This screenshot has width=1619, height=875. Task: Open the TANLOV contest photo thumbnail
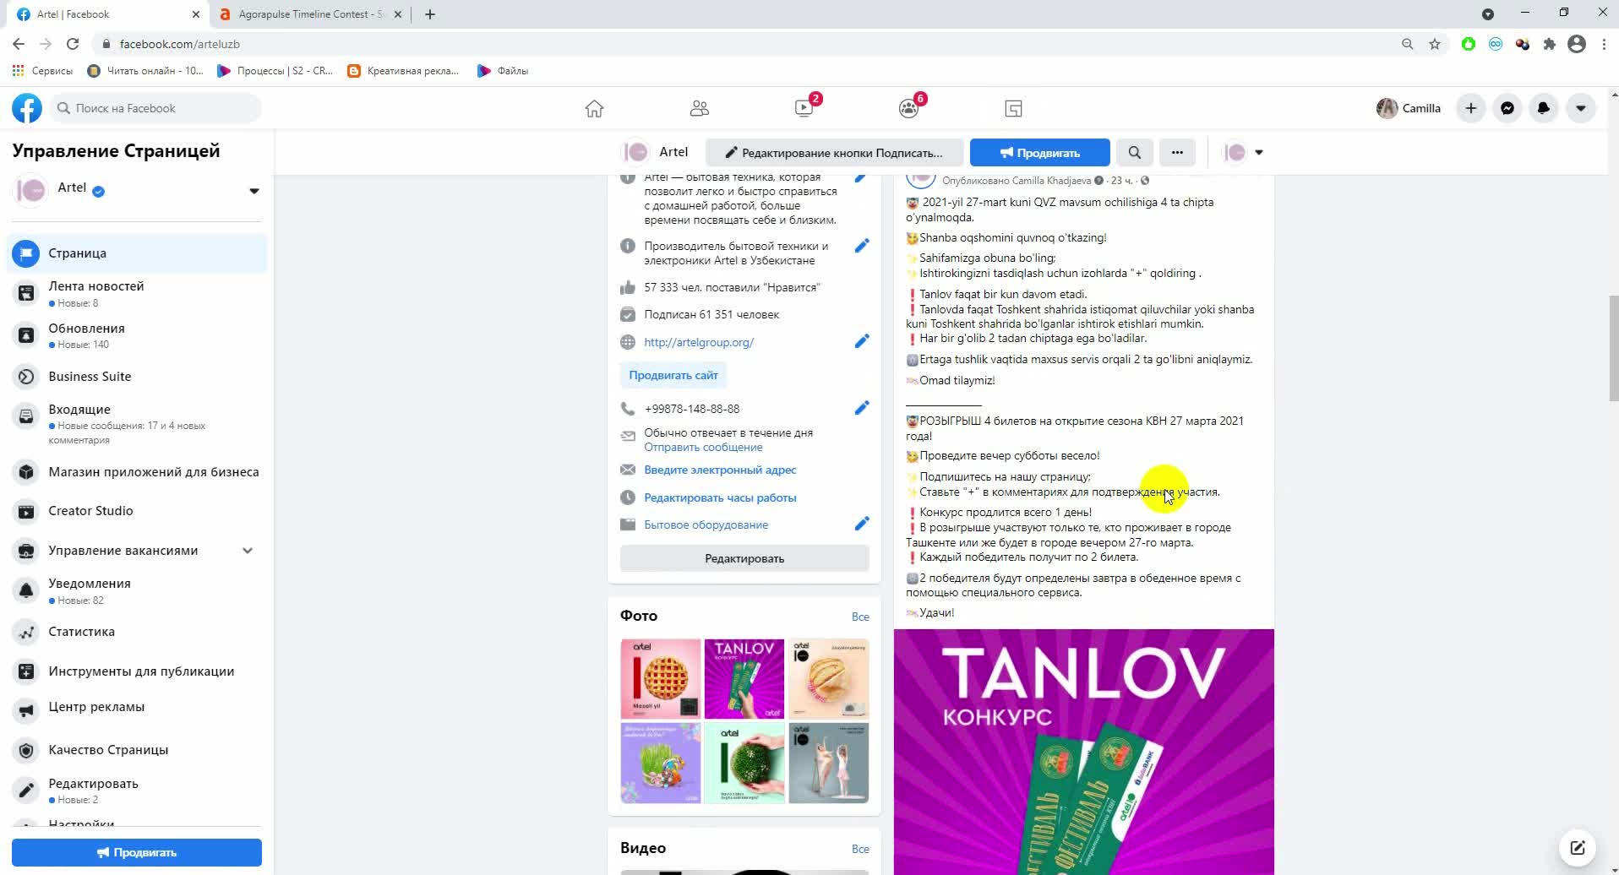[744, 679]
